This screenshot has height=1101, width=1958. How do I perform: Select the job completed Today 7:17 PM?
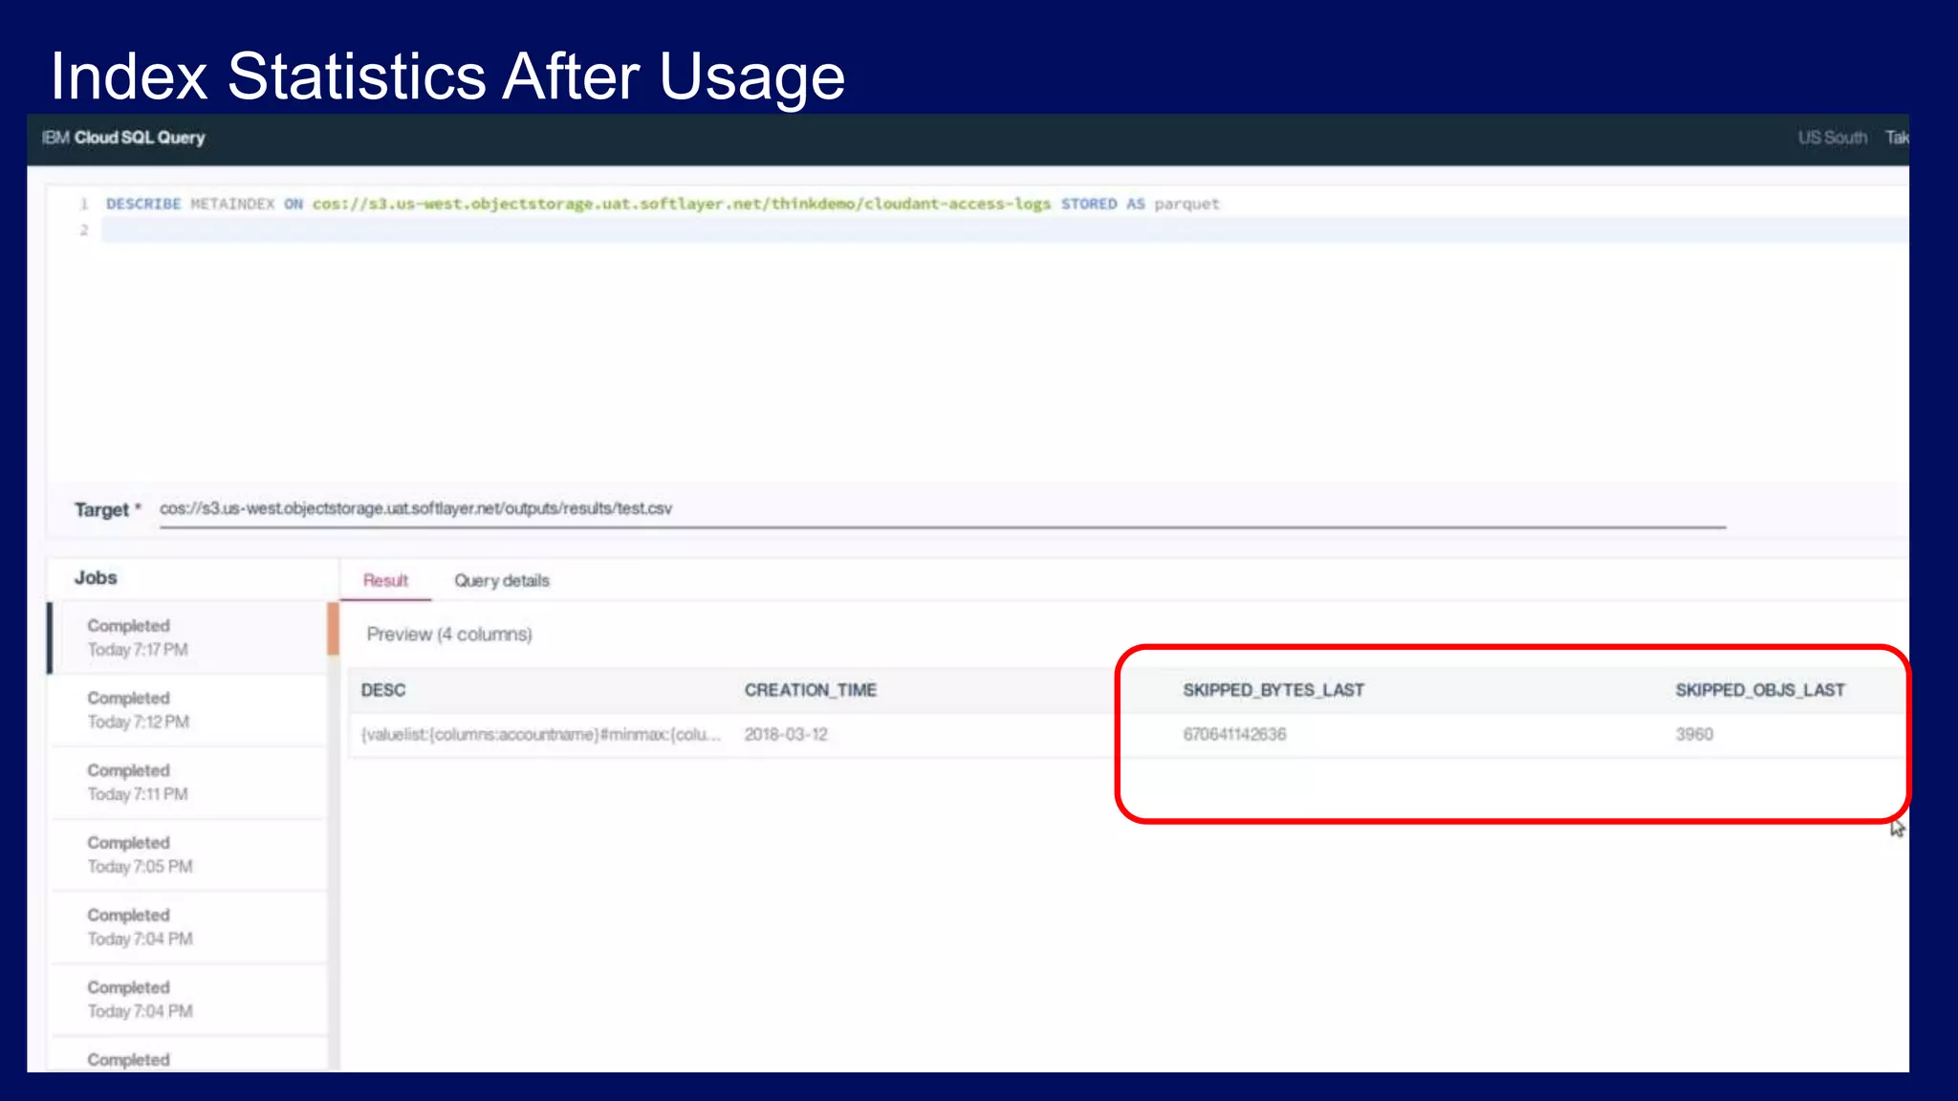(189, 637)
